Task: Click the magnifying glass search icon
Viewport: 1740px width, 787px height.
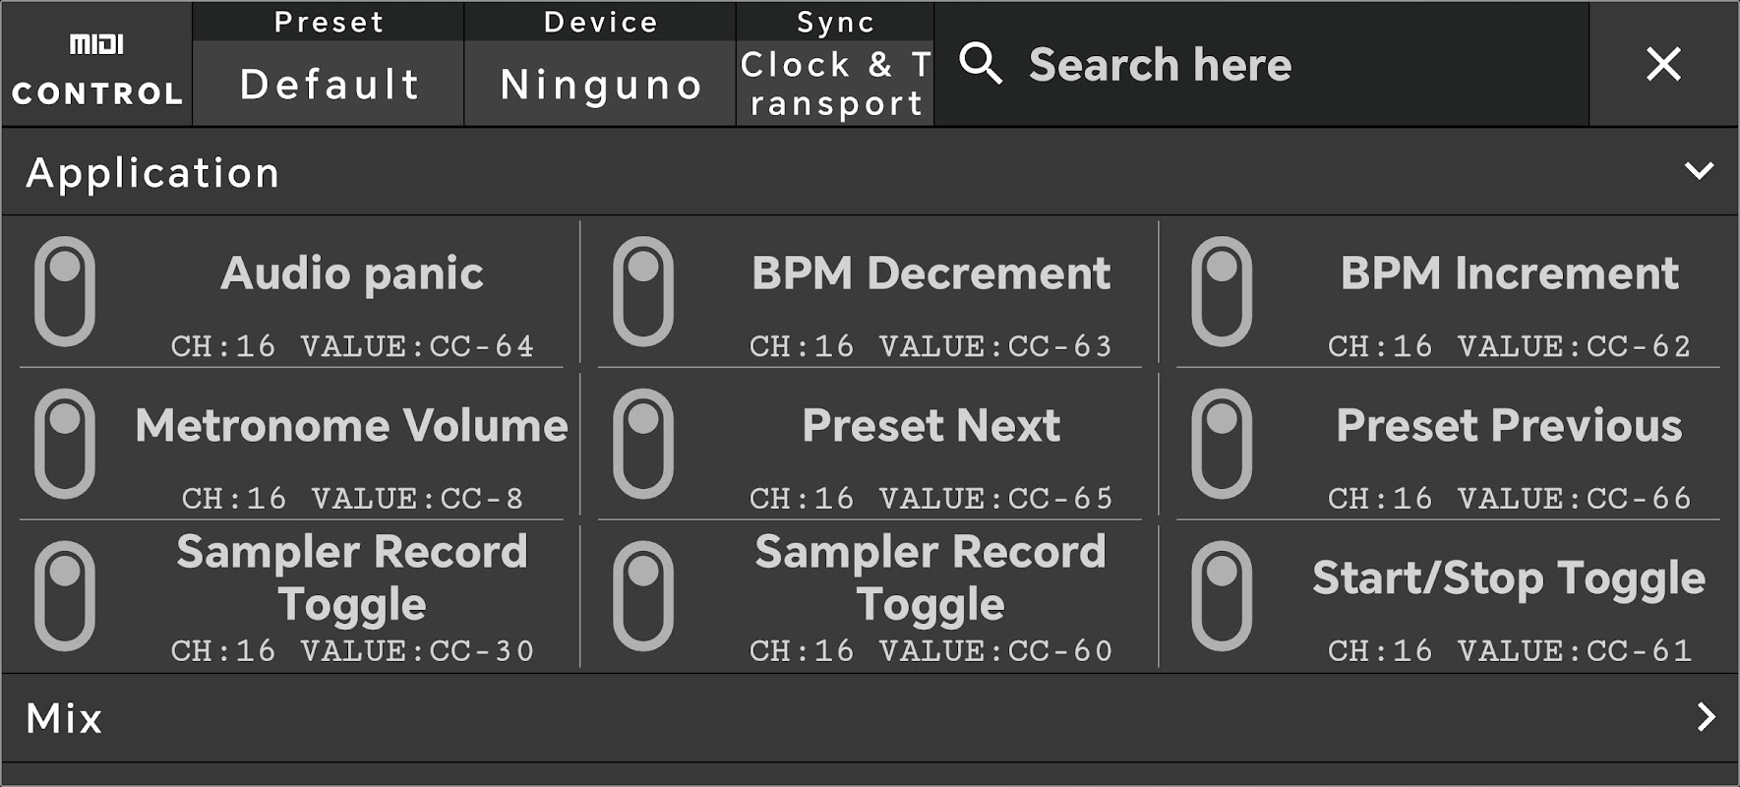Action: [981, 64]
